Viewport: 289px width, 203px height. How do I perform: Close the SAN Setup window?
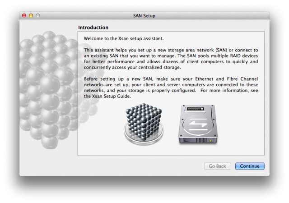coord(24,16)
